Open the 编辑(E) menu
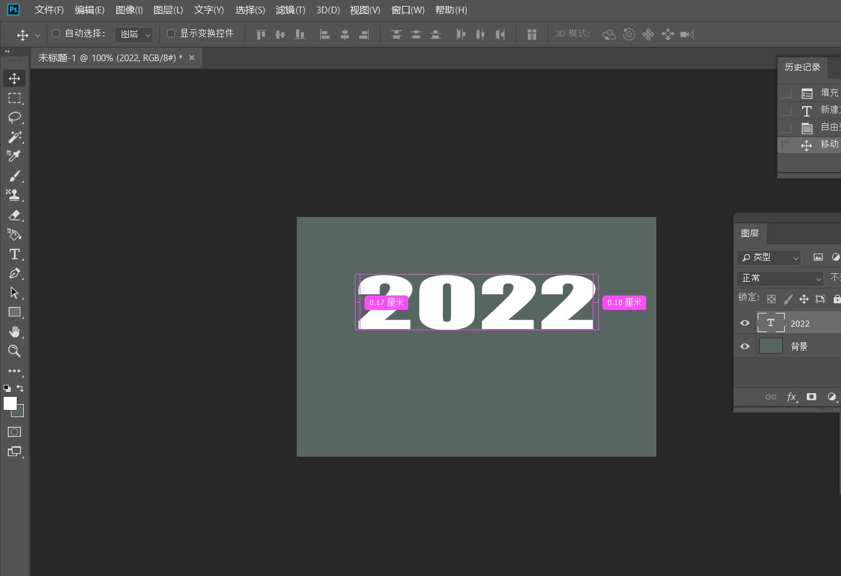The width and height of the screenshot is (841, 576). pos(89,10)
